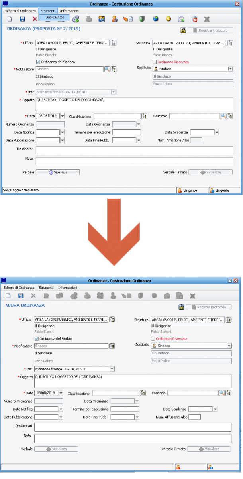Click save floppy icon in Nuova Ordinanza window
The height and width of the screenshot is (479, 243).
[x=21, y=296]
